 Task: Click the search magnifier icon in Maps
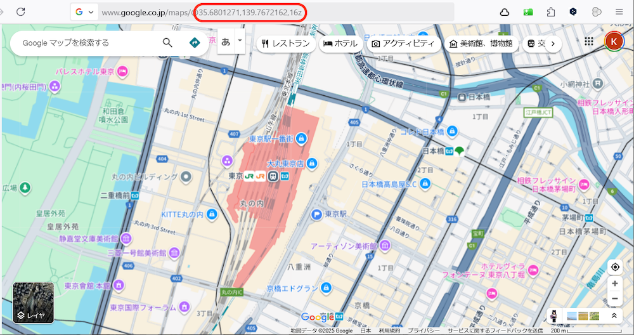[x=167, y=43]
